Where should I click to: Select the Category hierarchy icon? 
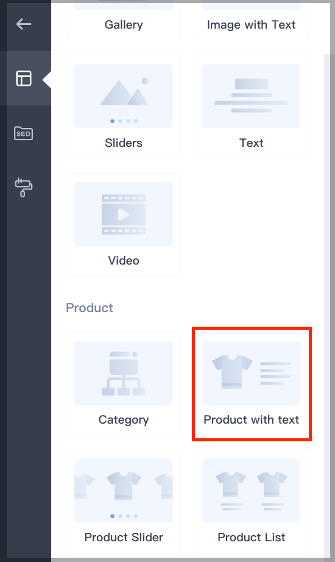124,374
